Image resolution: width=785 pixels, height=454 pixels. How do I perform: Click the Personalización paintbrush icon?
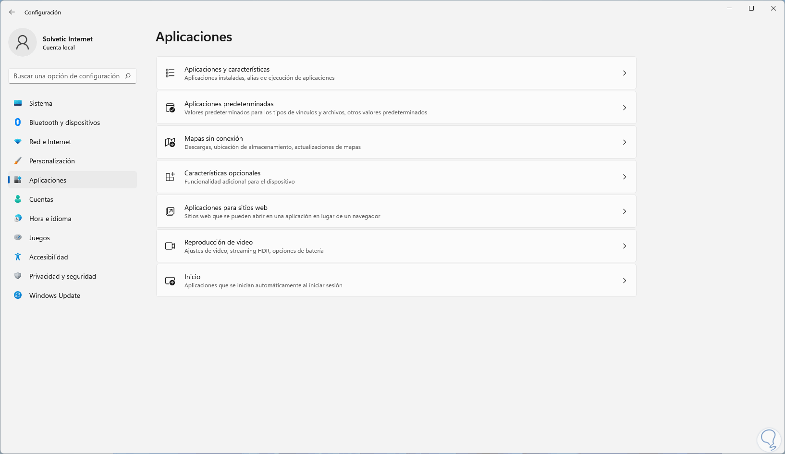click(x=18, y=161)
